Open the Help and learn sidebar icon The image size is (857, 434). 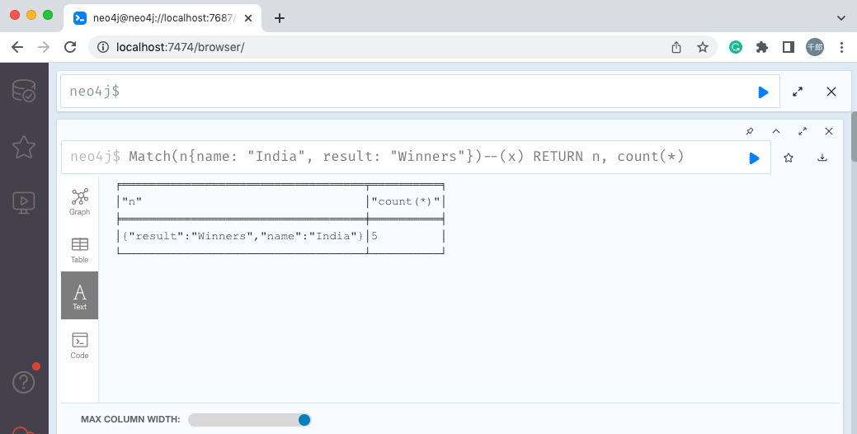(x=24, y=382)
